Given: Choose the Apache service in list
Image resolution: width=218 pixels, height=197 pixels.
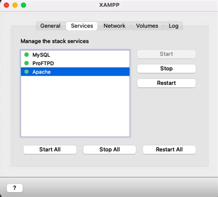Looking at the screenshot, I should (x=75, y=72).
